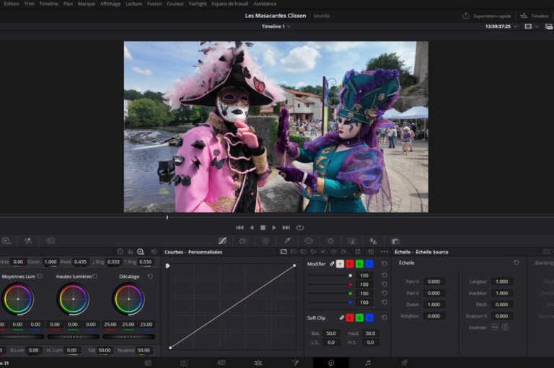Open the Marque menu

point(87,4)
